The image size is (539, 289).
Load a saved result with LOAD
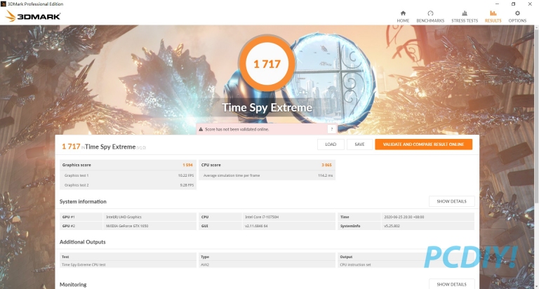(x=331, y=144)
